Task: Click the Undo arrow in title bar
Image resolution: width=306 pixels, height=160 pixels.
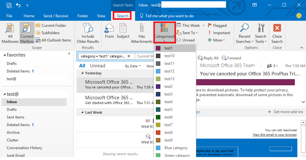Action: (18, 5)
